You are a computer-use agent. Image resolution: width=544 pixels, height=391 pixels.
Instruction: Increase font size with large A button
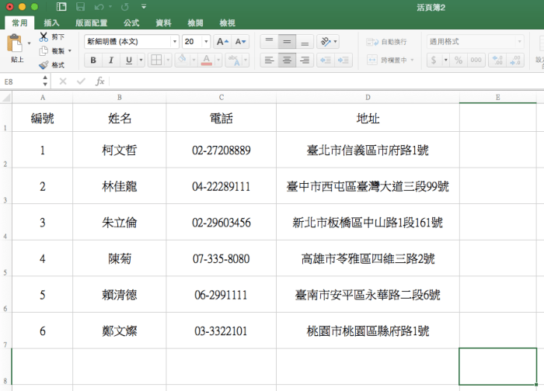[x=222, y=42]
